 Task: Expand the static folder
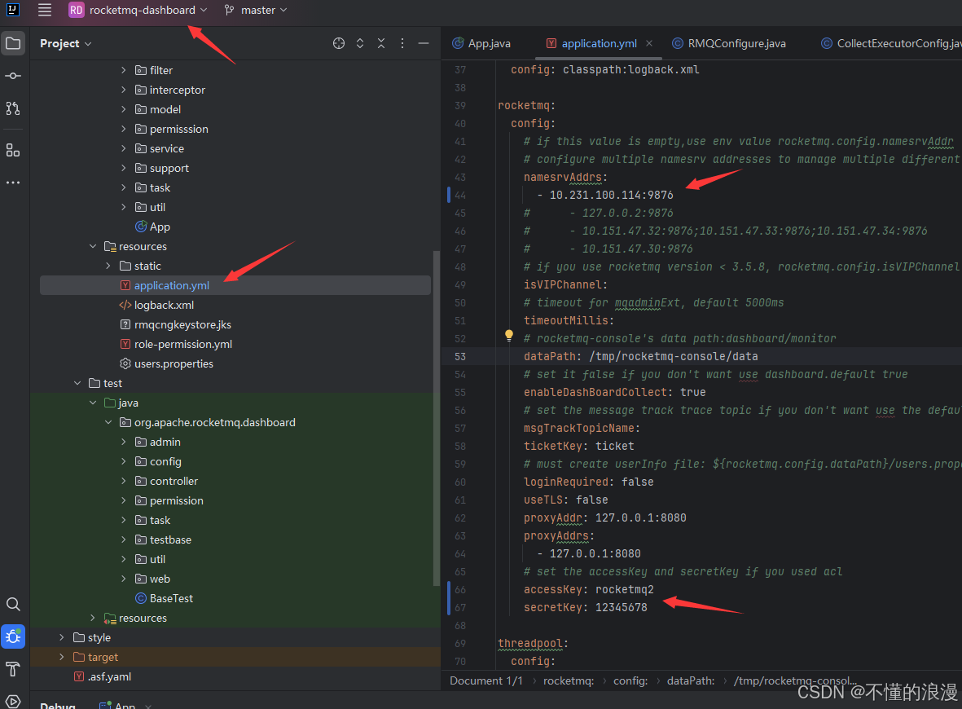[108, 266]
